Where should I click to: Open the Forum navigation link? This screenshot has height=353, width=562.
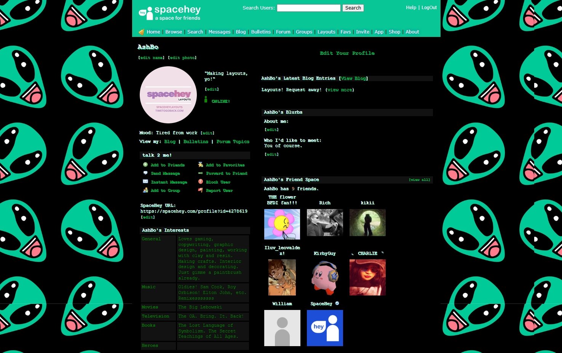(x=283, y=32)
